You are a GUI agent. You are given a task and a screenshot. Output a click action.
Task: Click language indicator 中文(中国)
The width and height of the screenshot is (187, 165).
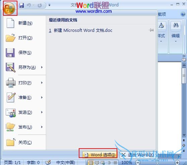pos(65,162)
